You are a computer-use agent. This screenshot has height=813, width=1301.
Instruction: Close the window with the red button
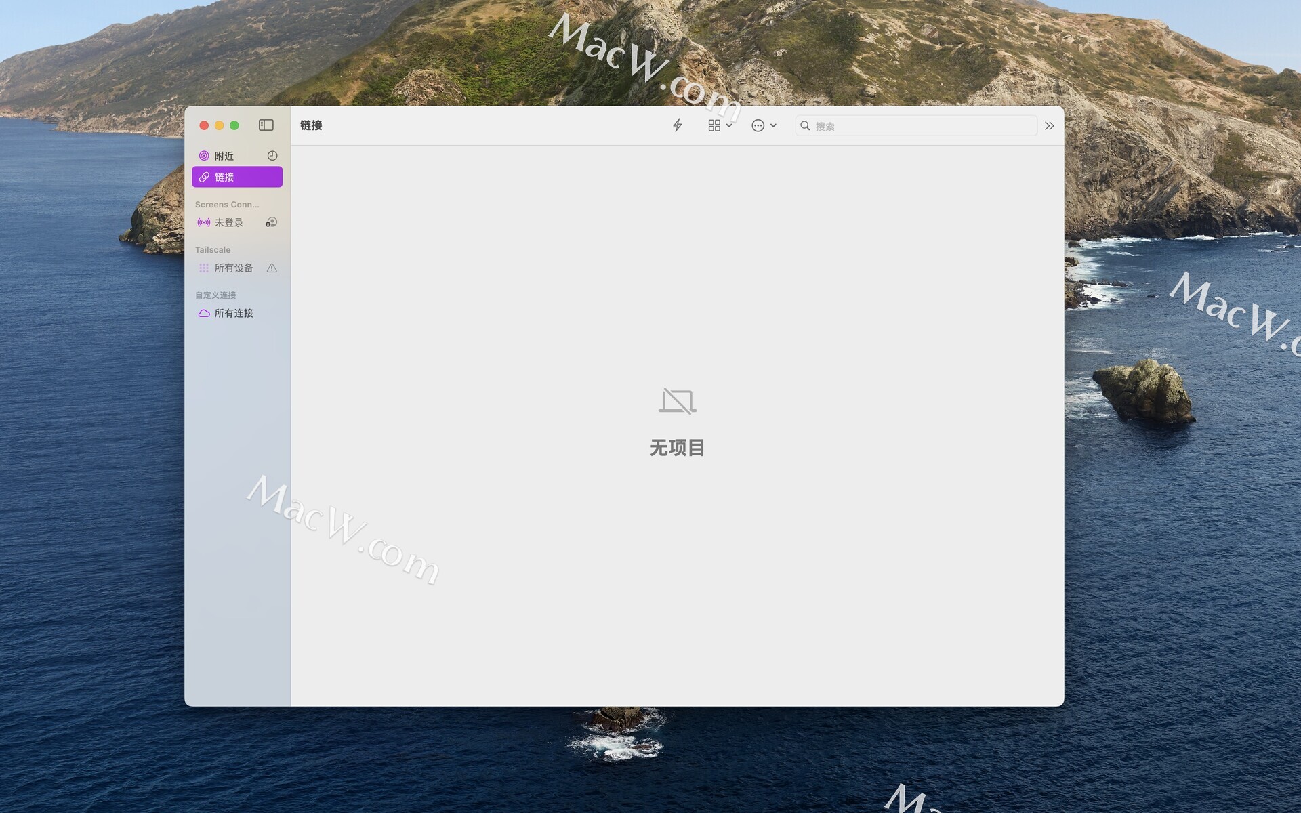(204, 125)
